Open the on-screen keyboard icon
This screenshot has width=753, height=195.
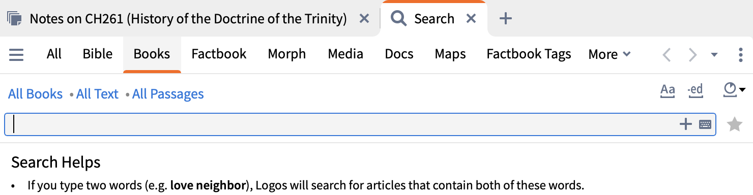pyautogui.click(x=705, y=124)
